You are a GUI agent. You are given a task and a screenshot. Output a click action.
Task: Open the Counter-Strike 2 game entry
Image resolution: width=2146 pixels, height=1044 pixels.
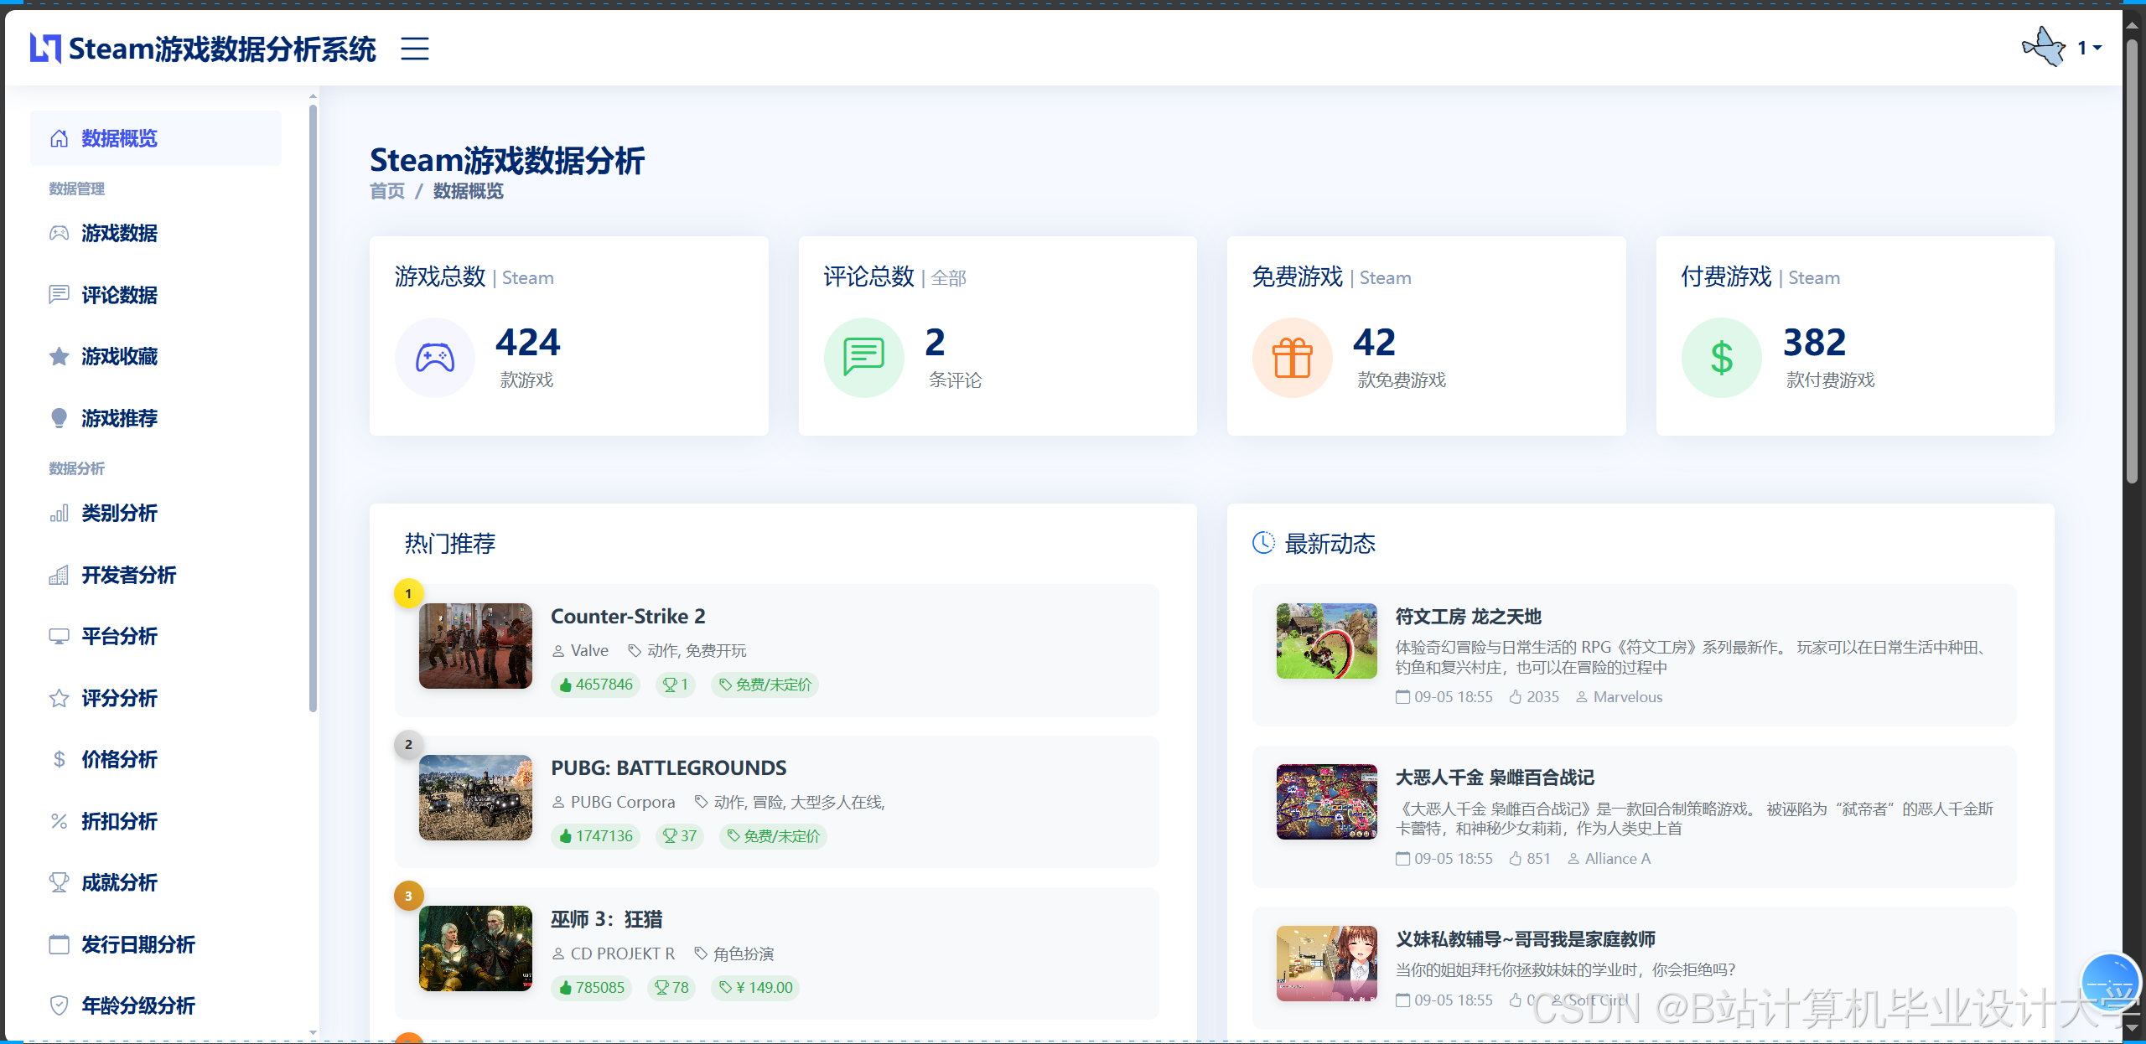(628, 616)
